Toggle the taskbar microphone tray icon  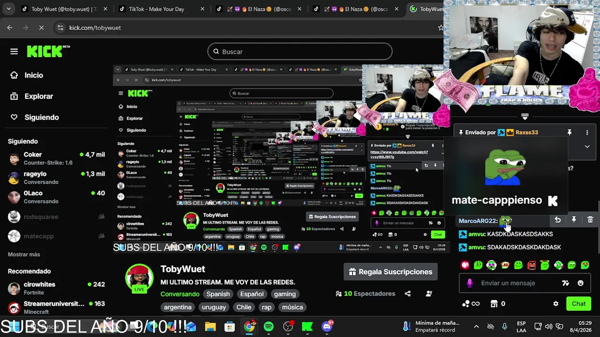tap(504, 326)
